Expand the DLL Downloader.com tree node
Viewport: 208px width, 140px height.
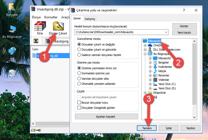click(145, 50)
